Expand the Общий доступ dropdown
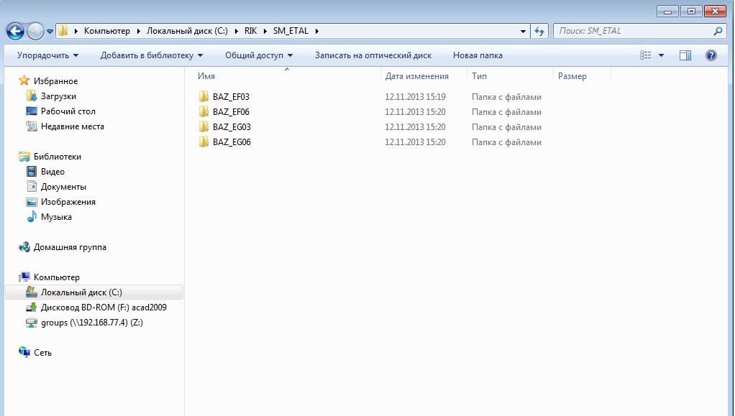The width and height of the screenshot is (735, 416). (259, 55)
